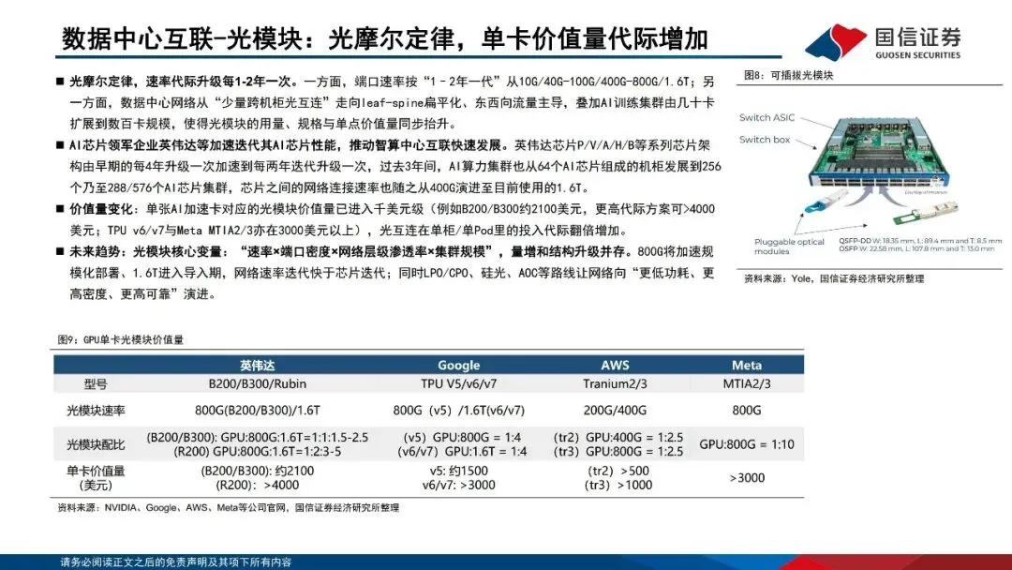Select the Google column header

click(458, 365)
